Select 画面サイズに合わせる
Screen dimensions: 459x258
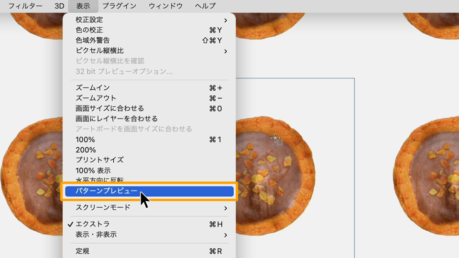click(x=149, y=108)
